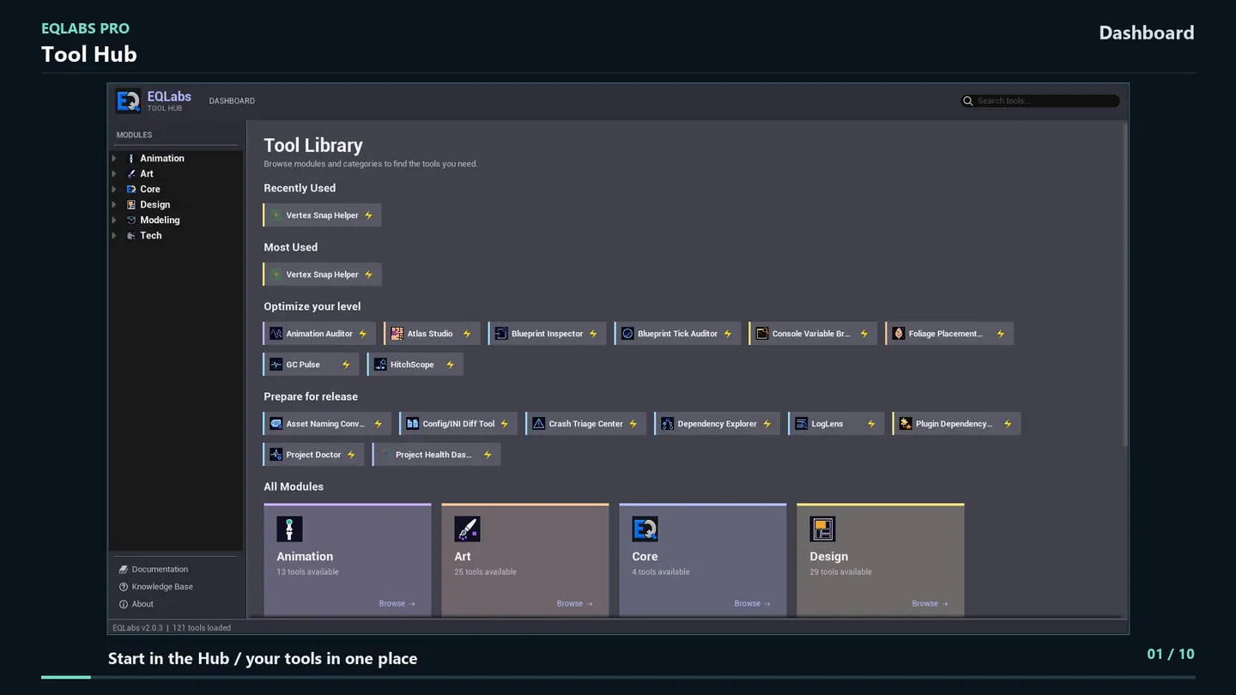
Task: Click the Animation module card icon
Action: (289, 529)
